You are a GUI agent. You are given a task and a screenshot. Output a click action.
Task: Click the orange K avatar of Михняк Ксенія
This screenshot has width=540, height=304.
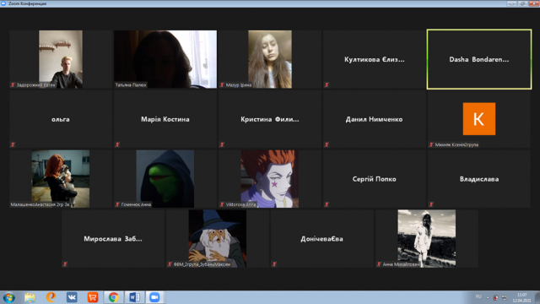479,119
